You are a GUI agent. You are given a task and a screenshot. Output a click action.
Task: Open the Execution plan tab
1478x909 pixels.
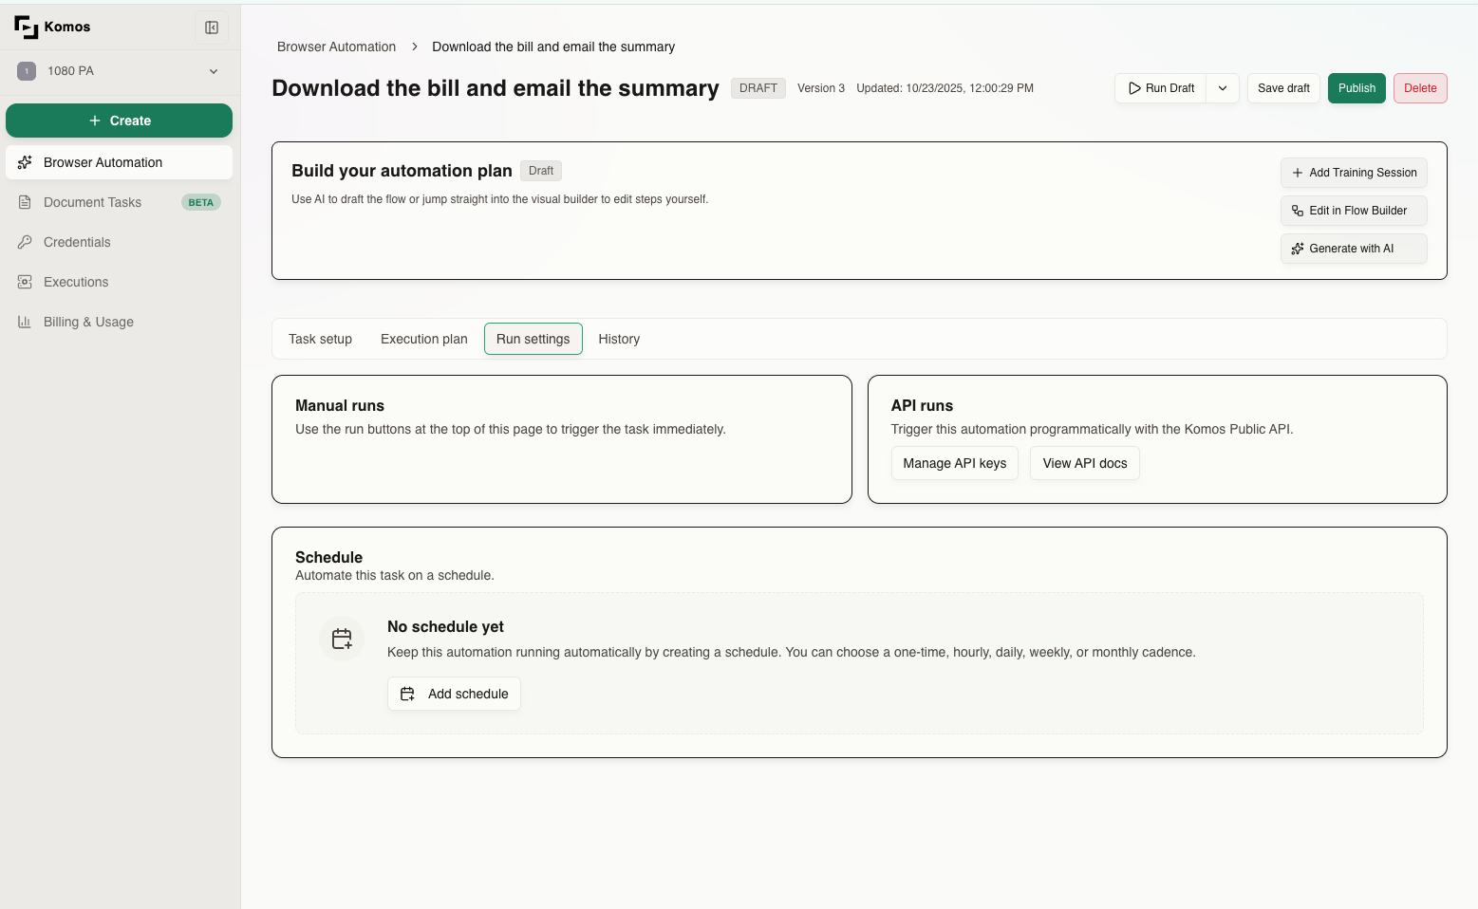(x=423, y=339)
